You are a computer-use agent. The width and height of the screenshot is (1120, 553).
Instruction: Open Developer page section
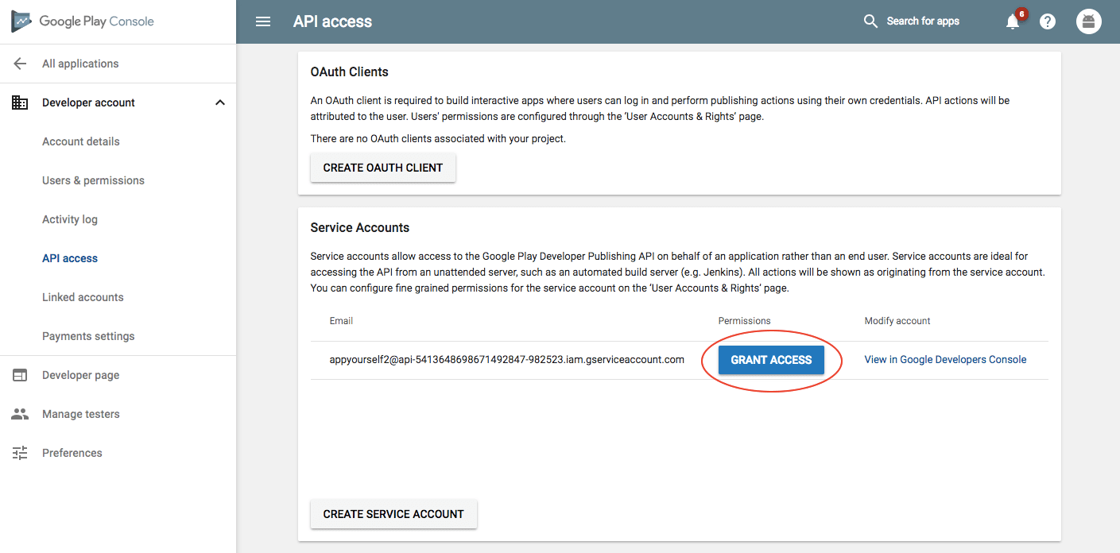(80, 375)
